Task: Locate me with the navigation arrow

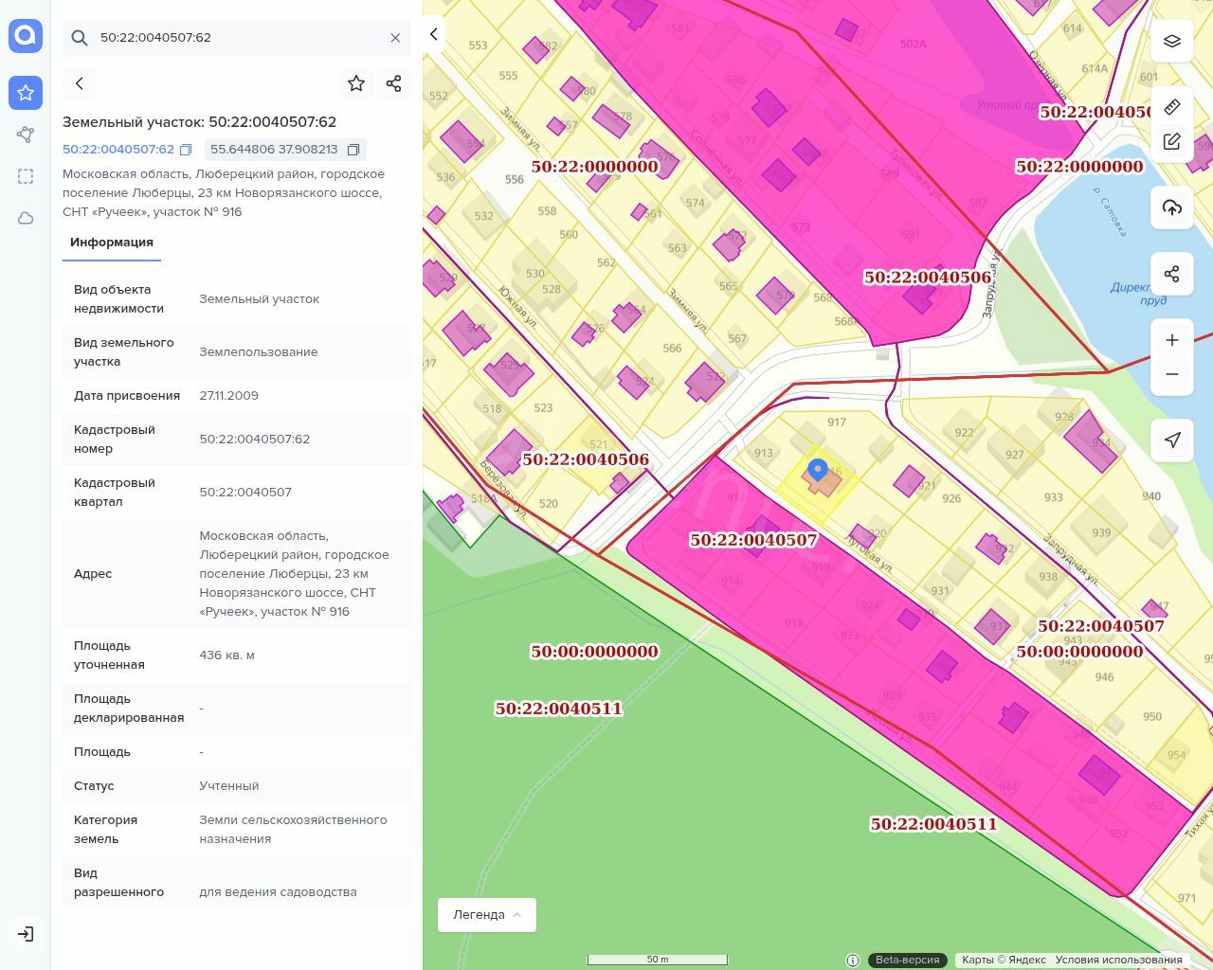Action: coord(1172,440)
